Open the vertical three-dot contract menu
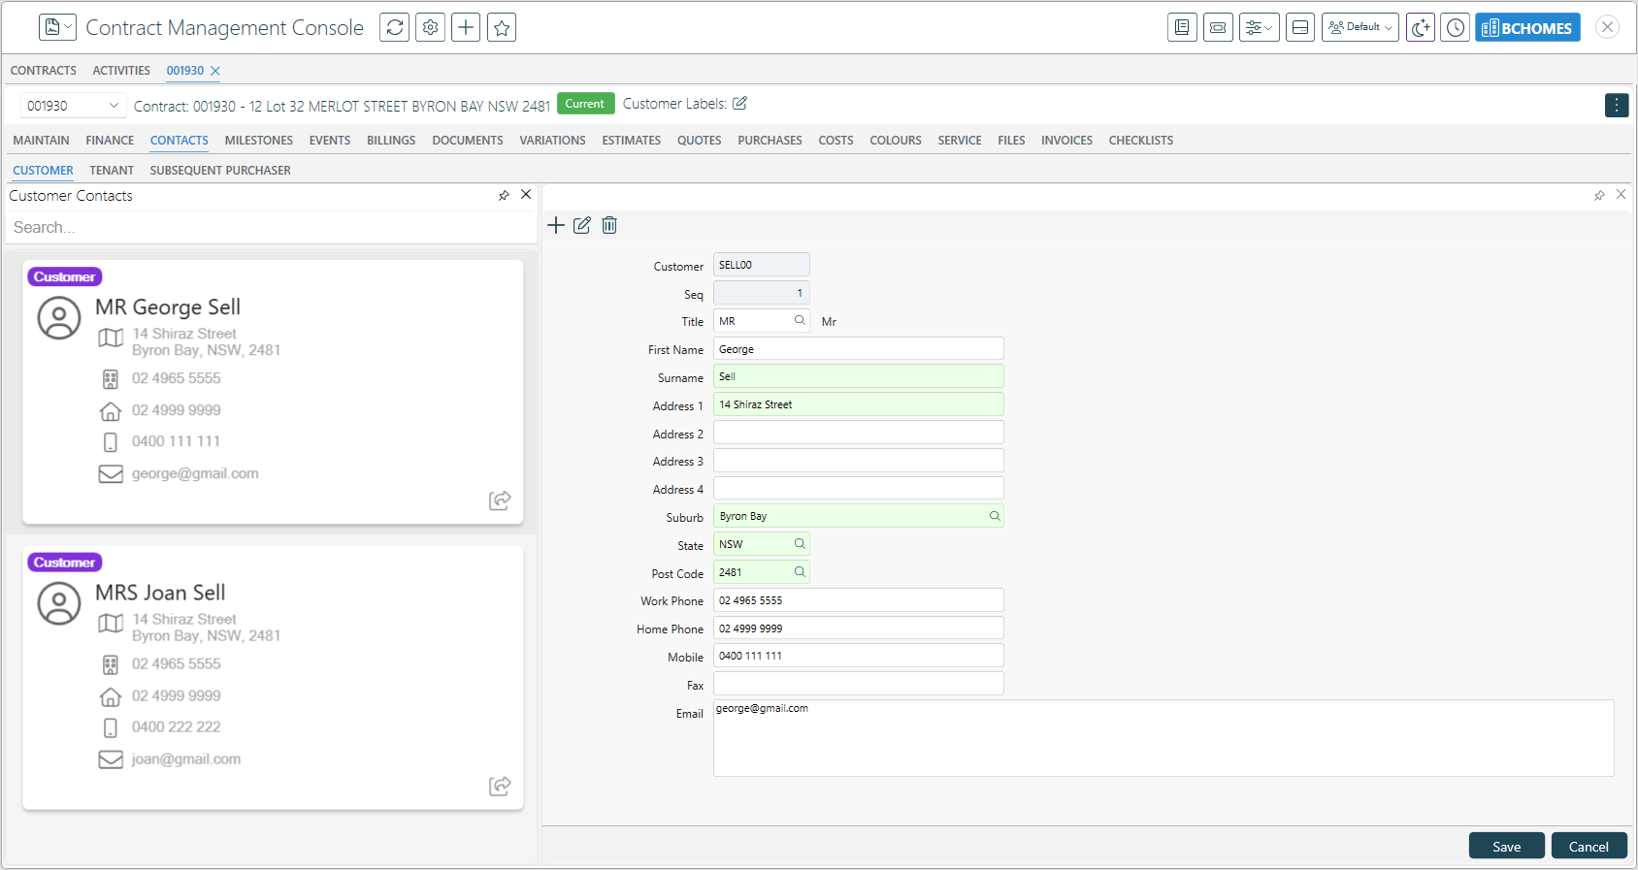The image size is (1638, 870). pyautogui.click(x=1617, y=105)
